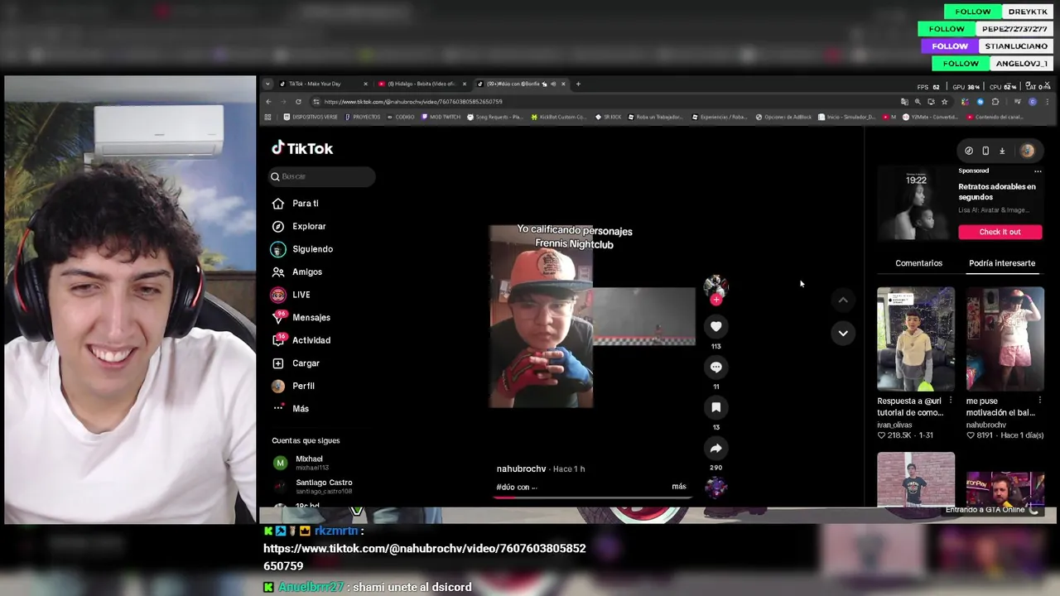Click FOLLOW next to STIANLUCIANO

click(x=950, y=46)
